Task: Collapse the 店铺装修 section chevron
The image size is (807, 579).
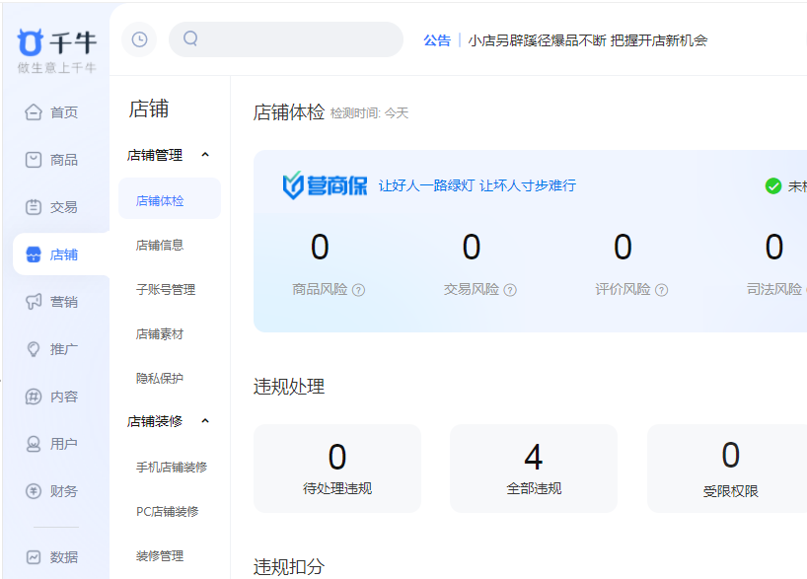Action: (x=205, y=420)
